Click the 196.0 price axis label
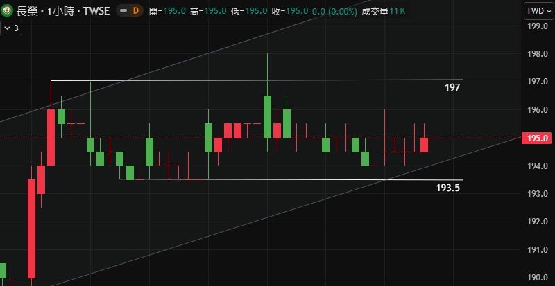The height and width of the screenshot is (286, 555). (537, 110)
